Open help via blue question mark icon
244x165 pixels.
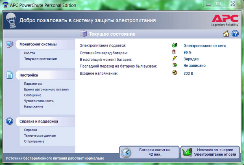coord(235,34)
